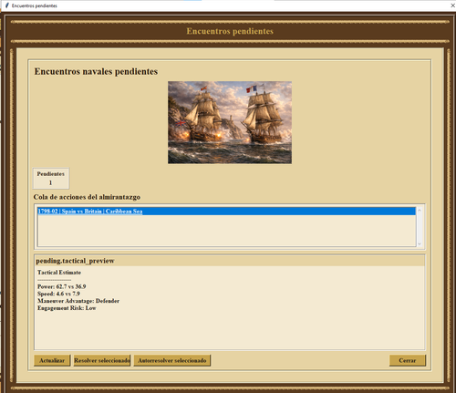Viewport: 456px width, 393px height.
Task: Click the Actualizar button
Action: point(52,360)
